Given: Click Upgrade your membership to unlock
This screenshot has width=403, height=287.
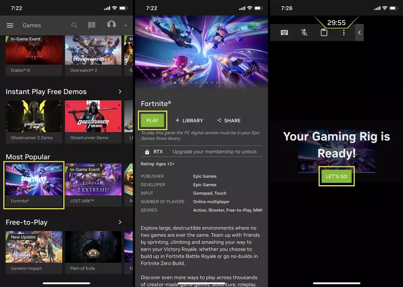Looking at the screenshot, I should (x=214, y=152).
